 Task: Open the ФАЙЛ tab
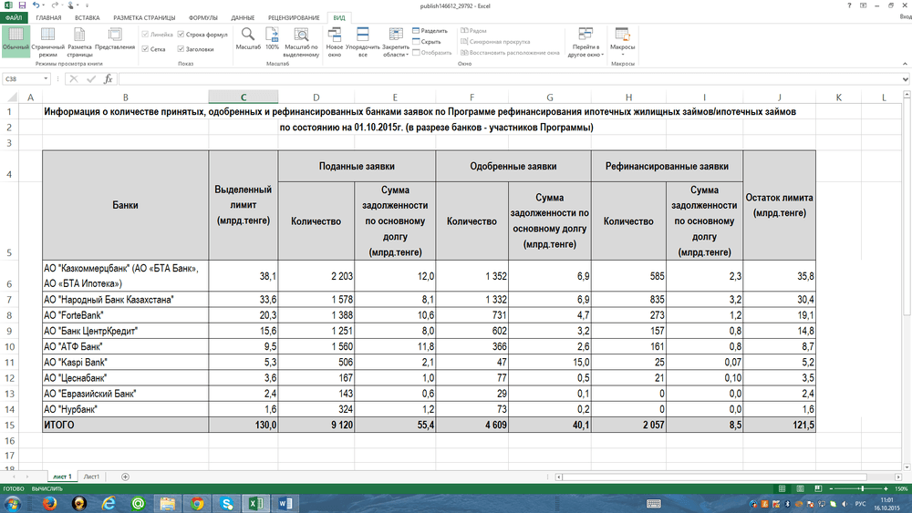[x=14, y=18]
